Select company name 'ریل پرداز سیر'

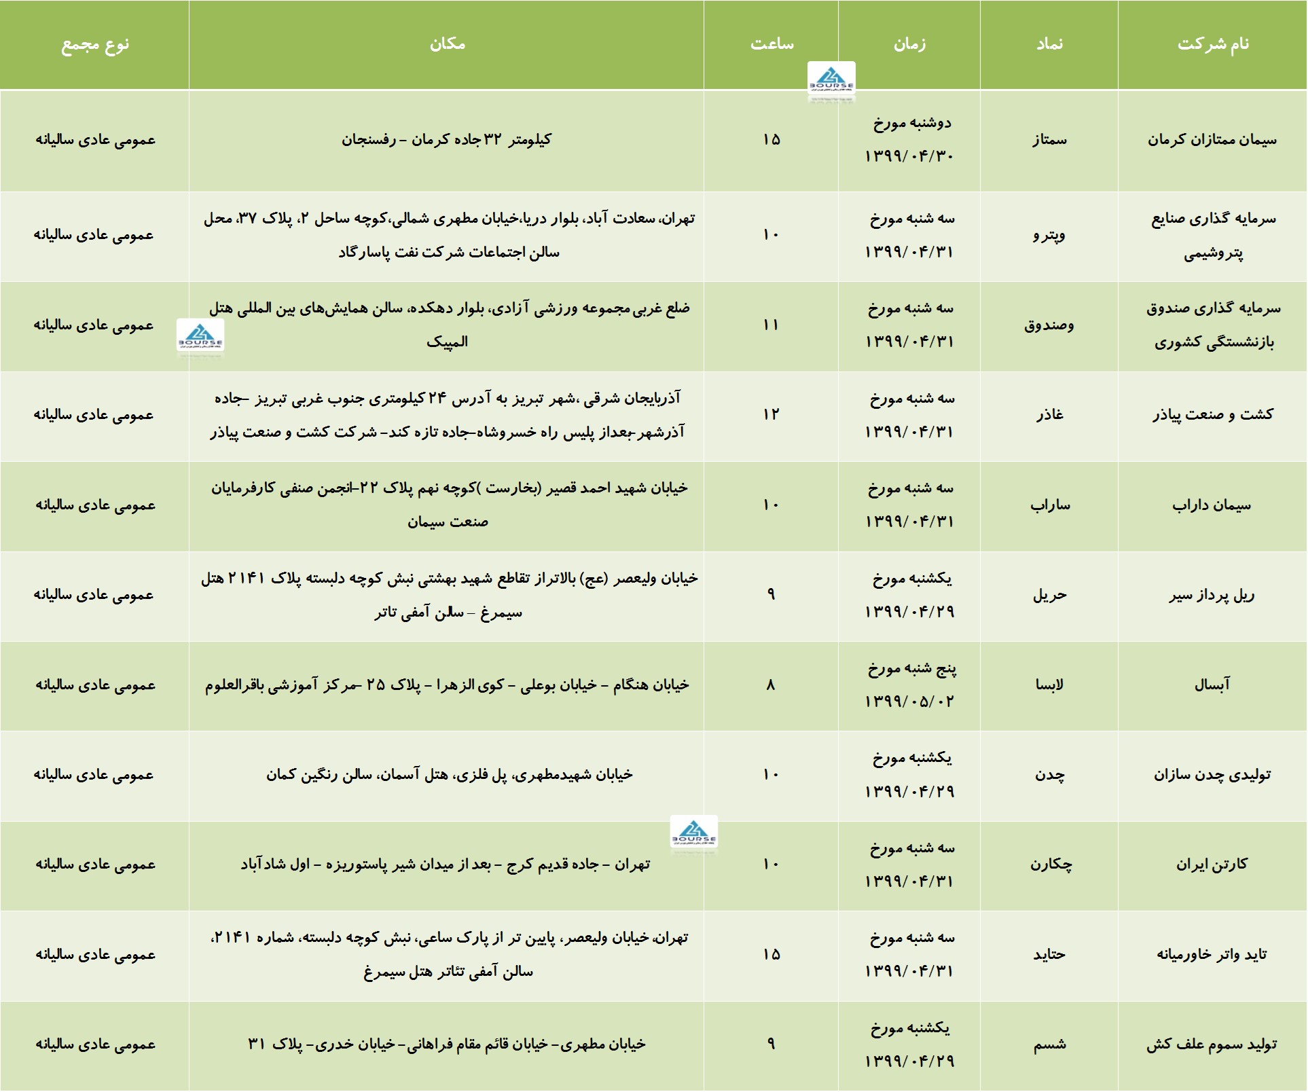tap(1212, 596)
